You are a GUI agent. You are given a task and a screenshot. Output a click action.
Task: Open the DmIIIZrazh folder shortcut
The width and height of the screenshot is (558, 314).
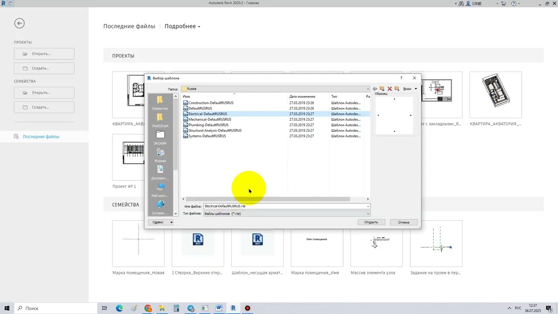coord(160,120)
